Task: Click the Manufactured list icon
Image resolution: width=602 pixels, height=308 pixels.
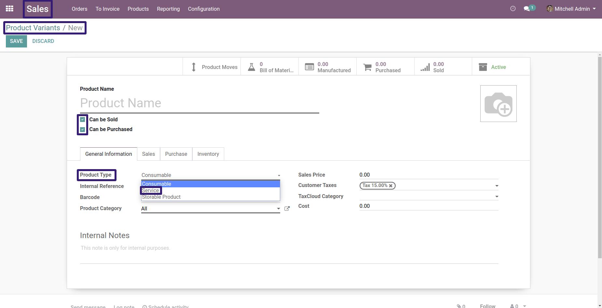Action: pyautogui.click(x=309, y=67)
